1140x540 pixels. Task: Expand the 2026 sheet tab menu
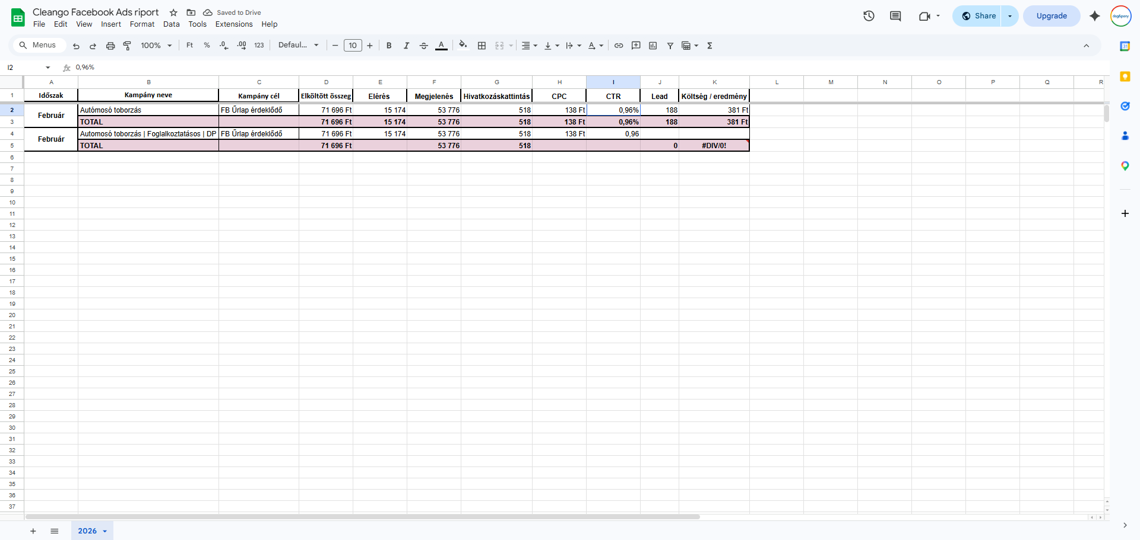coord(105,531)
